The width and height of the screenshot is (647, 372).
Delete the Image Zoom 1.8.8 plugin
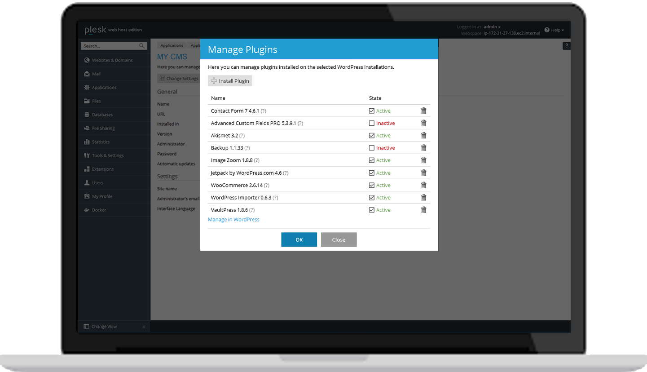(423, 160)
